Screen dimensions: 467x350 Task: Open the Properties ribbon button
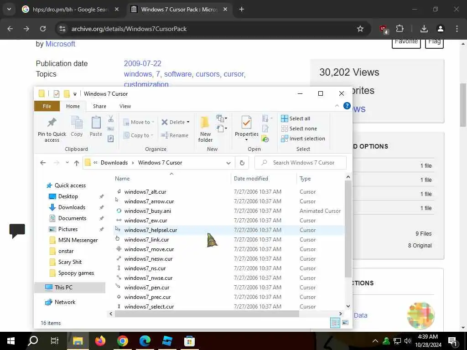tap(246, 128)
